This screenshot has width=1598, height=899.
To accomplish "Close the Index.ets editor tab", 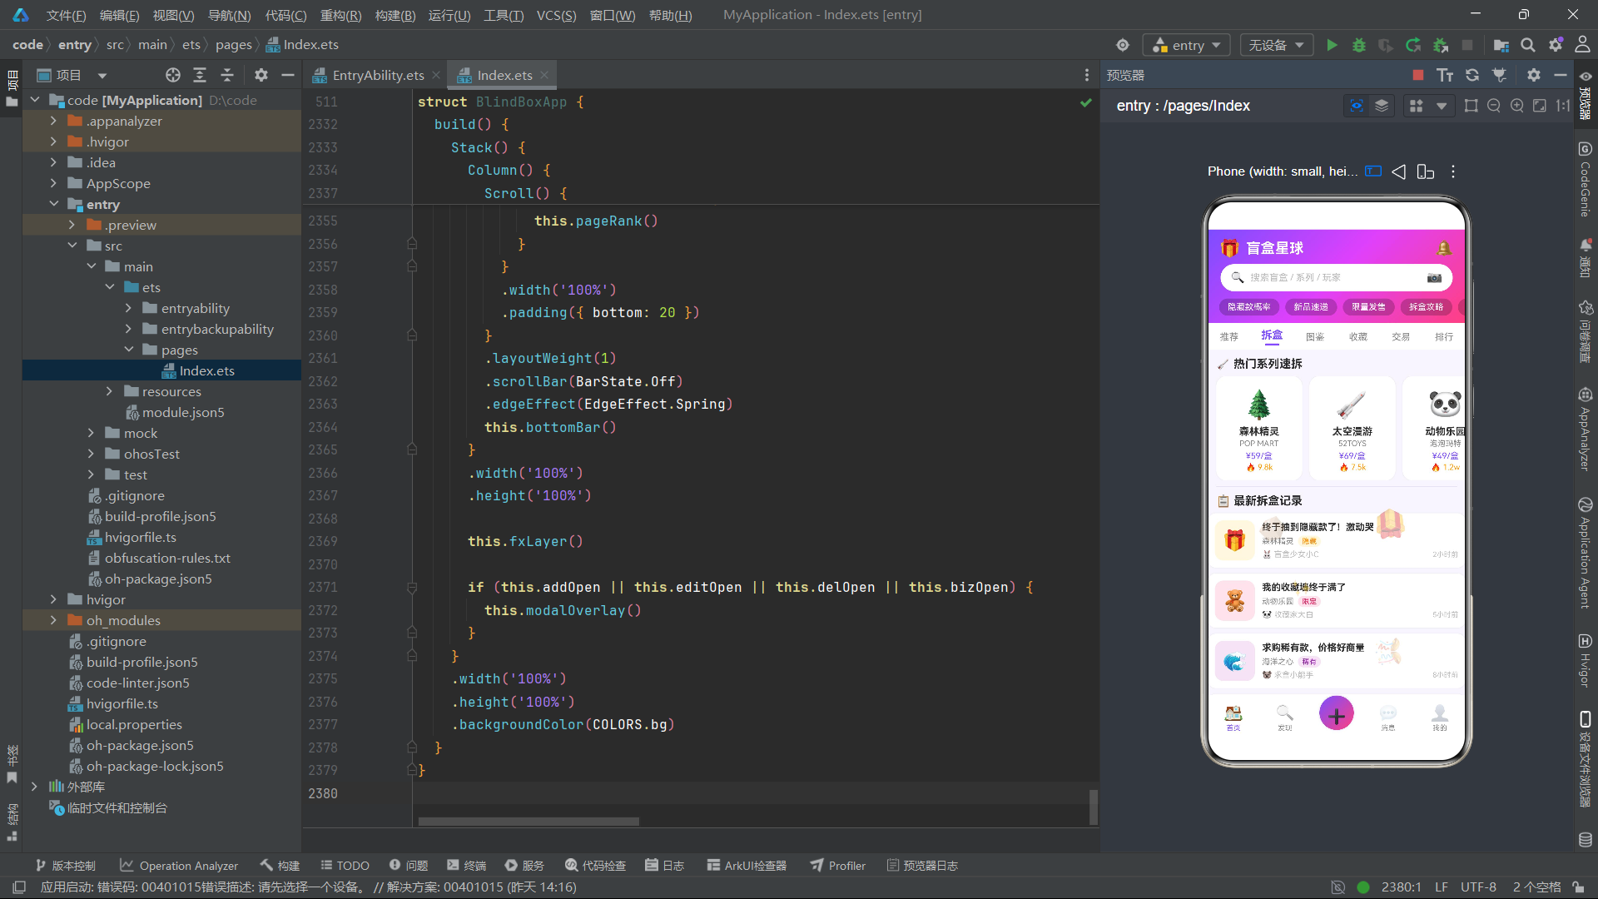I will click(544, 75).
